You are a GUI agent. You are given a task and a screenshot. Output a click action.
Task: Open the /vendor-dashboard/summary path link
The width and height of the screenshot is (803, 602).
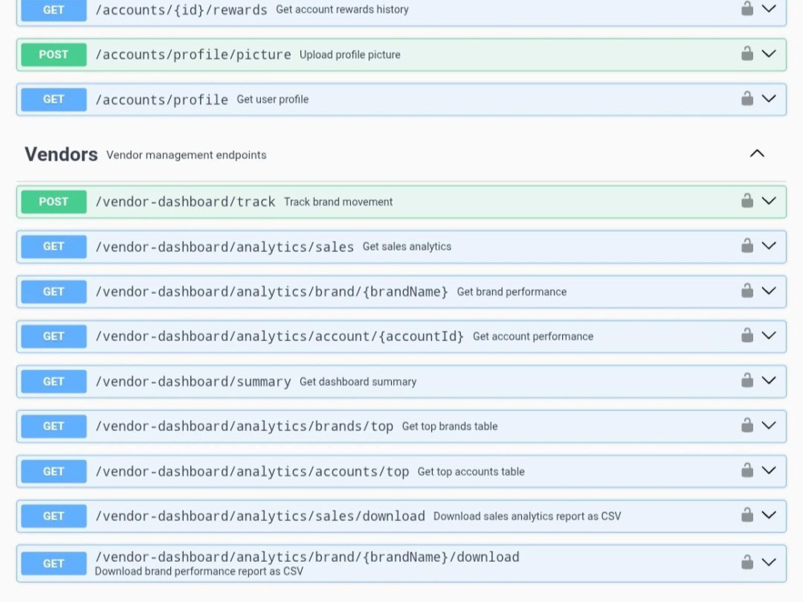[193, 381]
